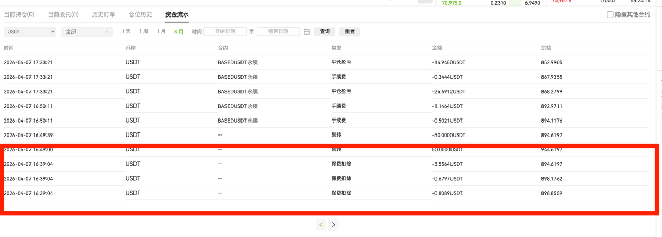Go to previous page with left arrow
Image resolution: width=662 pixels, height=237 pixels.
321,225
